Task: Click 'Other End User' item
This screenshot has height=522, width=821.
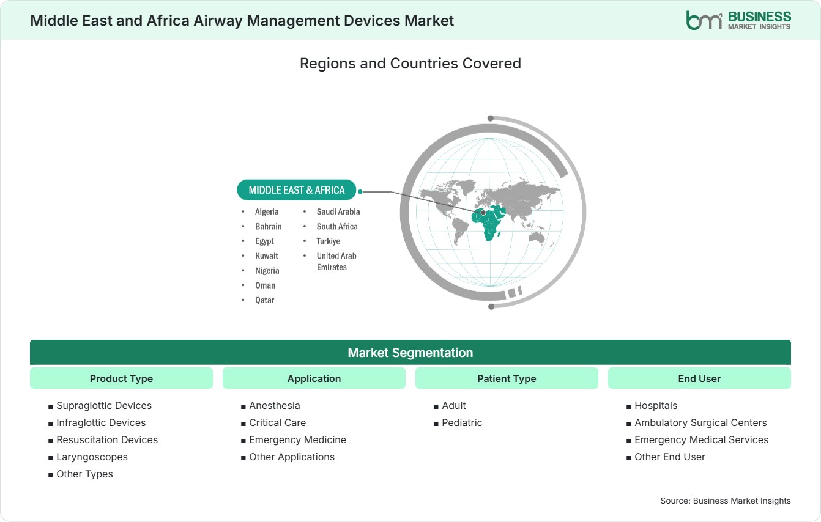Action: click(670, 457)
